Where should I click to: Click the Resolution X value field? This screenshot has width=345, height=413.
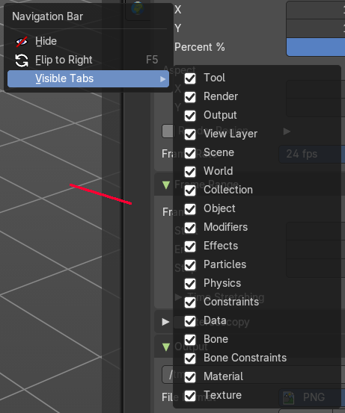click(316, 10)
